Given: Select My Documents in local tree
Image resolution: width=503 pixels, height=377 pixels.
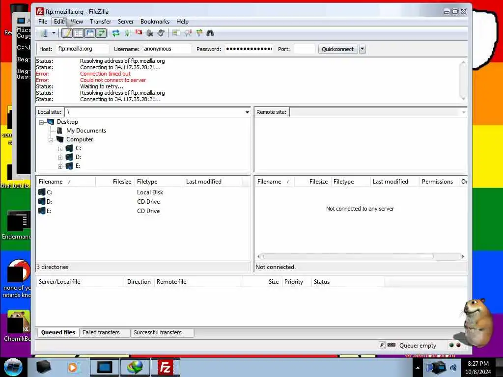Looking at the screenshot, I should (86, 131).
